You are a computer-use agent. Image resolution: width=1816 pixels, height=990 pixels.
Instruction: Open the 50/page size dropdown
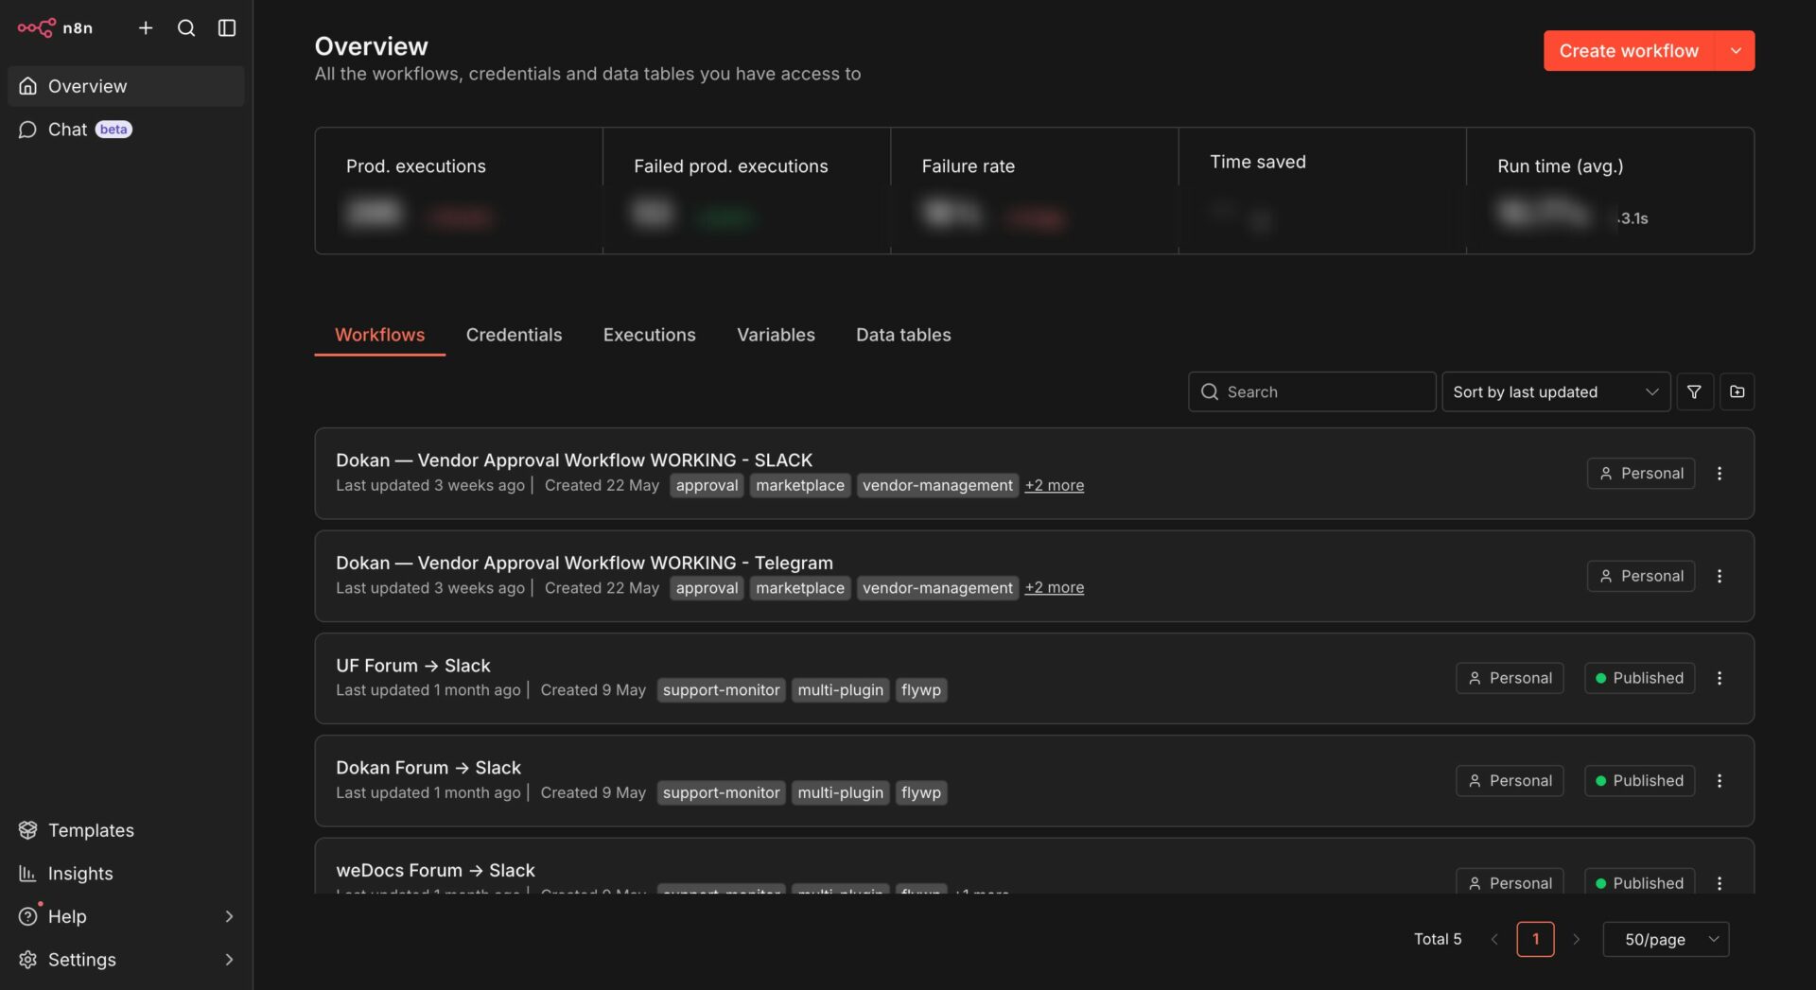pos(1666,939)
